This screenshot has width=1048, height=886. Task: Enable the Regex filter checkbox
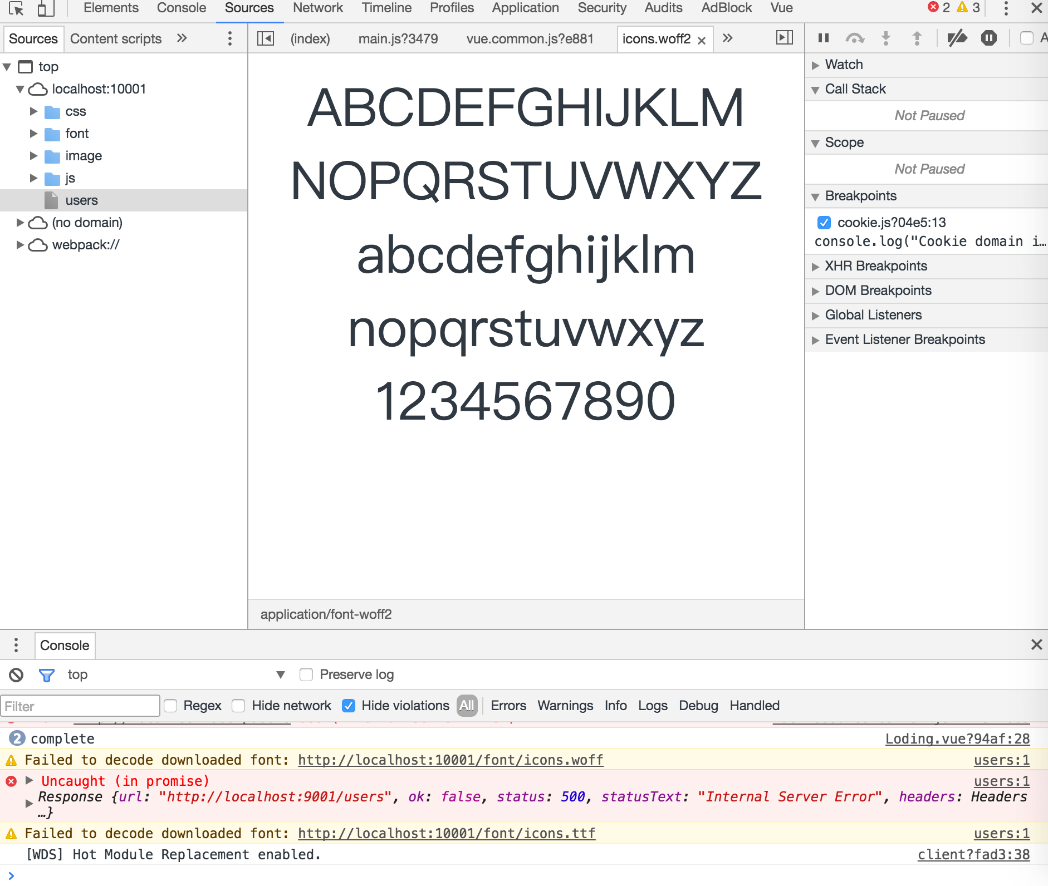[170, 706]
